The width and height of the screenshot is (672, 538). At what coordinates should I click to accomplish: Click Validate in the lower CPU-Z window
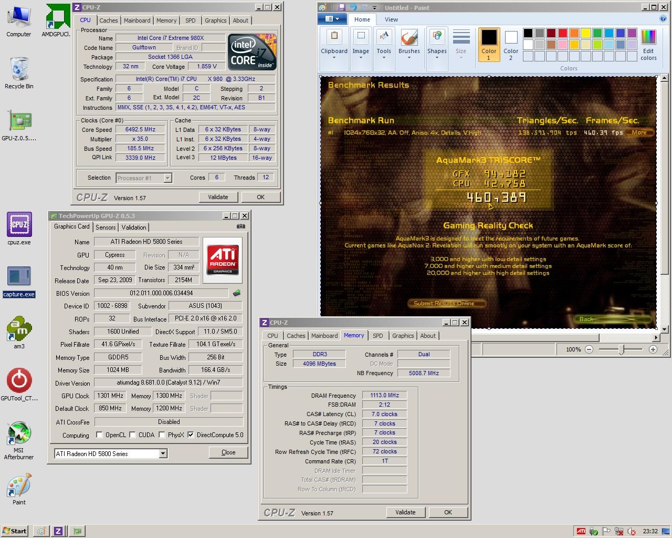pyautogui.click(x=405, y=512)
